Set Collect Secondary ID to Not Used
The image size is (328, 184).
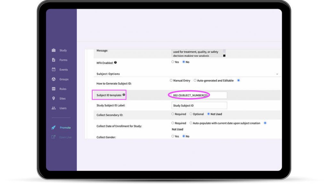pos(209,114)
